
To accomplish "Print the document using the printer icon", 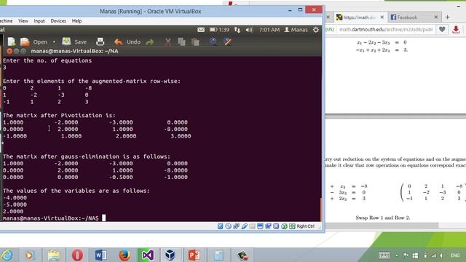I will 100,41.
